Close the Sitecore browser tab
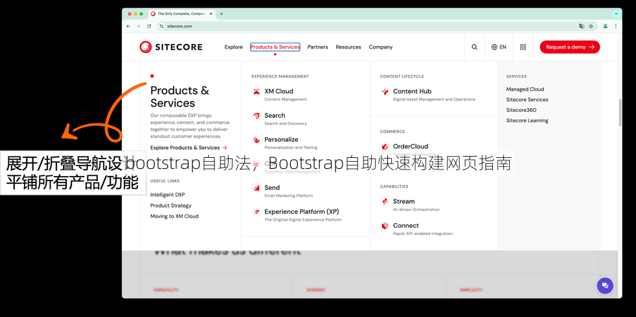 pos(211,14)
